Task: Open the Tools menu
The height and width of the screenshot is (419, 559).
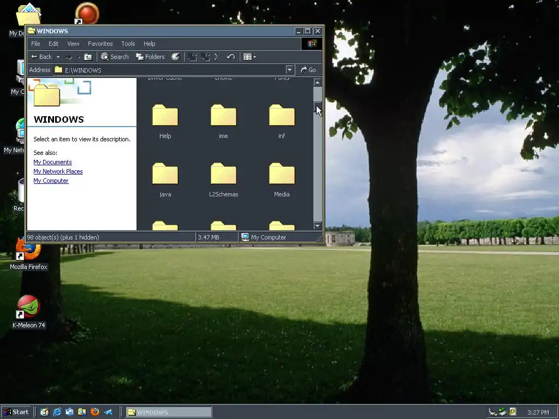Action: point(128,44)
